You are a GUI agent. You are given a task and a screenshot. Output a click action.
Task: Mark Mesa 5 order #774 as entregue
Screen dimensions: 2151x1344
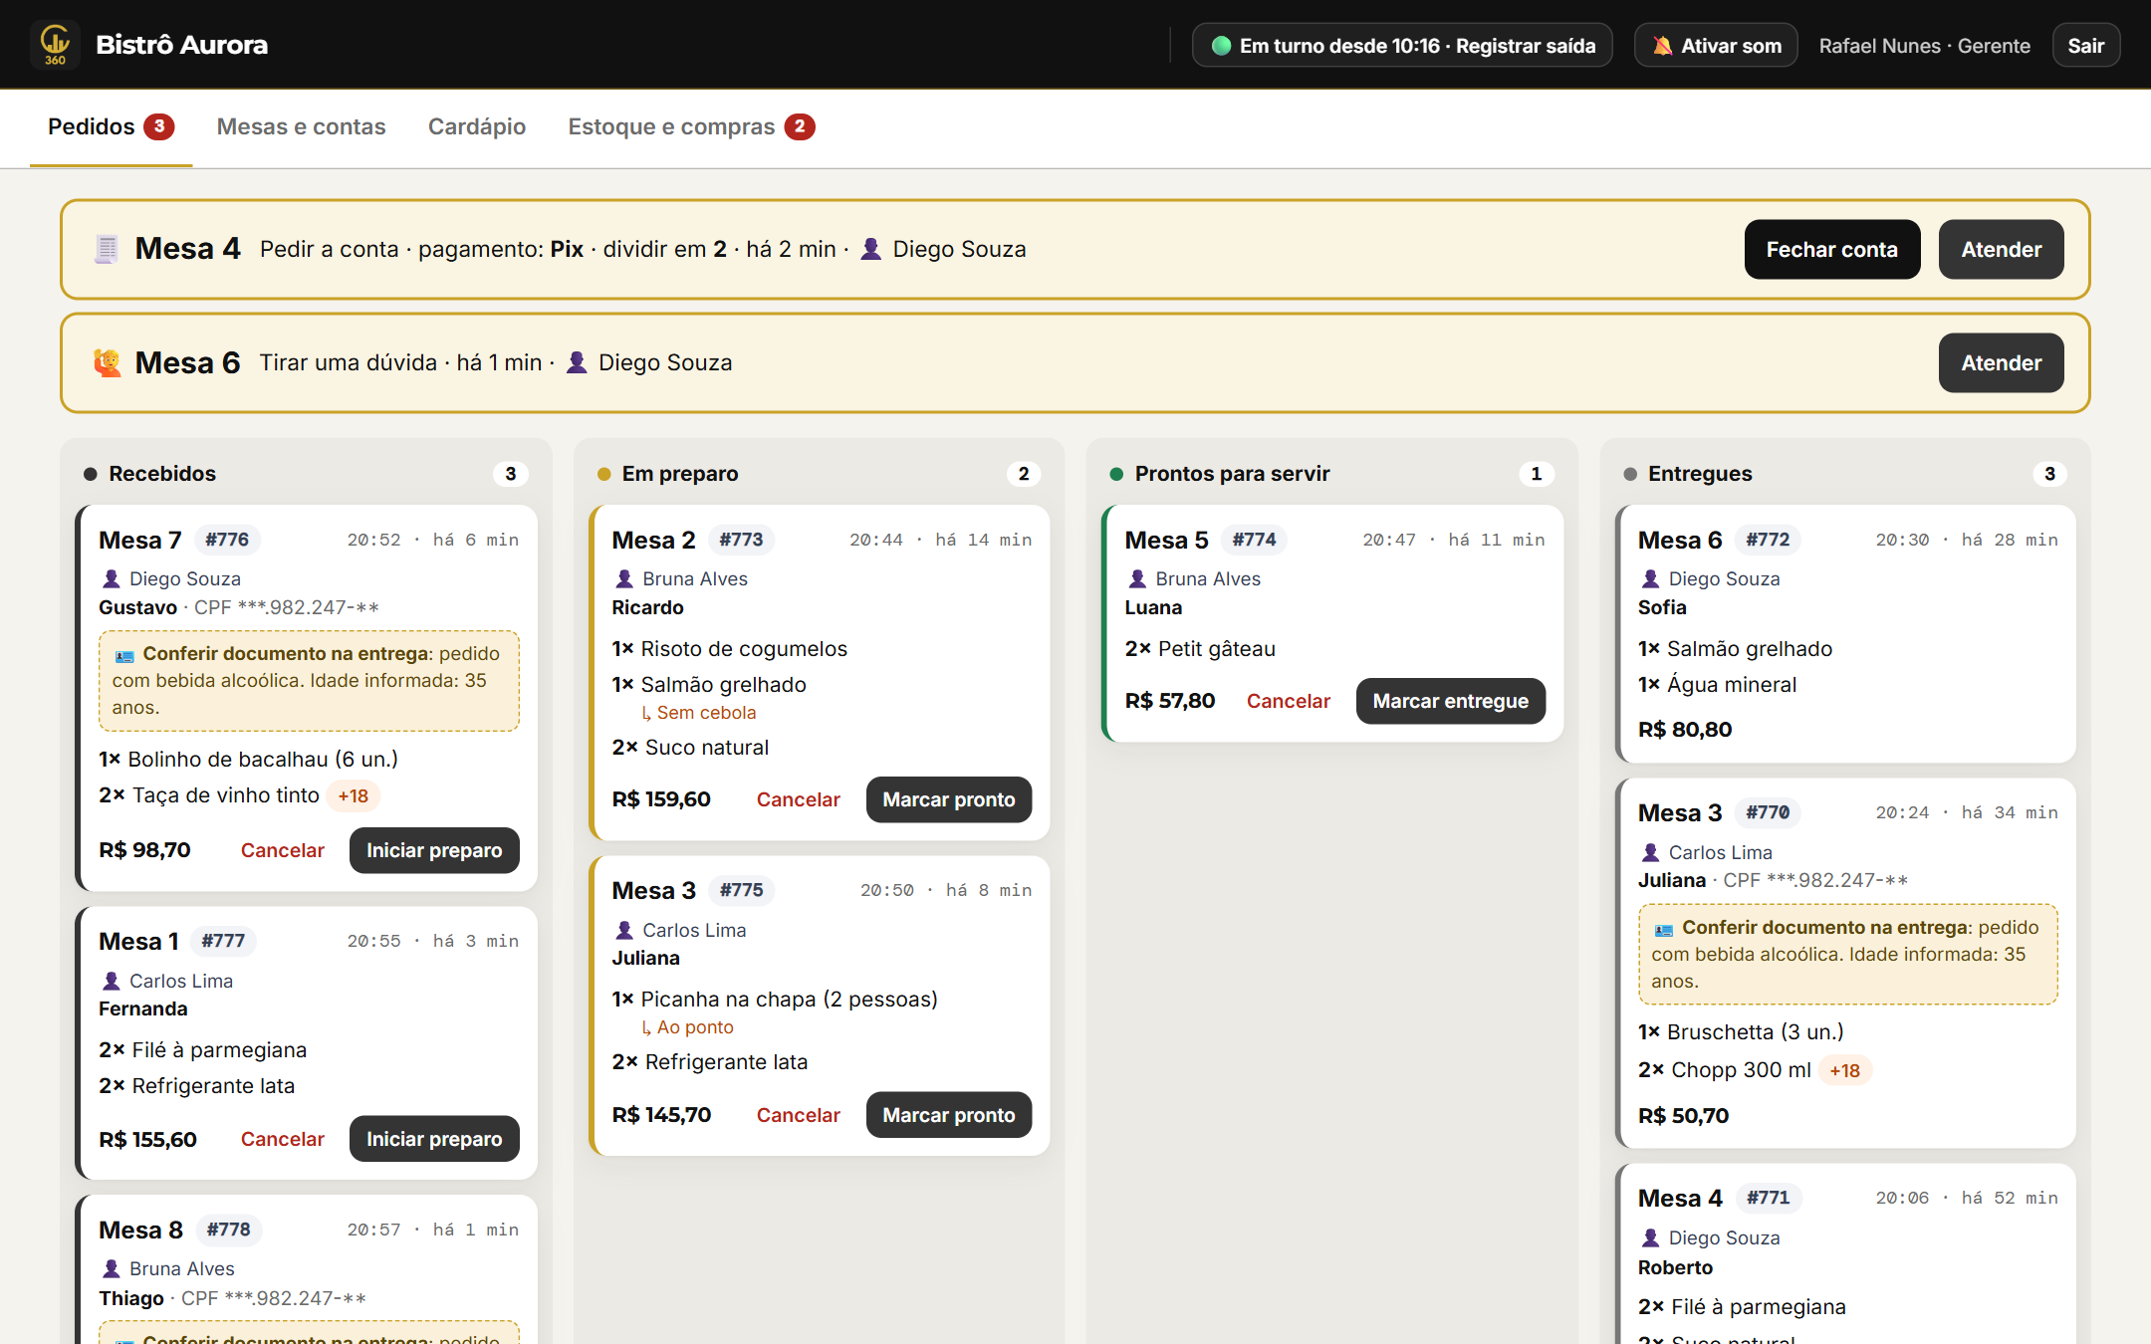tap(1450, 701)
